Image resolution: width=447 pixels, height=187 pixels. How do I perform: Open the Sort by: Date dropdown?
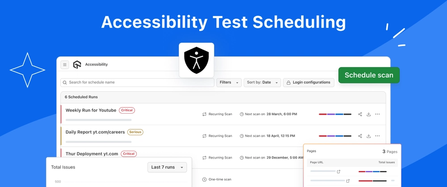tap(262, 82)
